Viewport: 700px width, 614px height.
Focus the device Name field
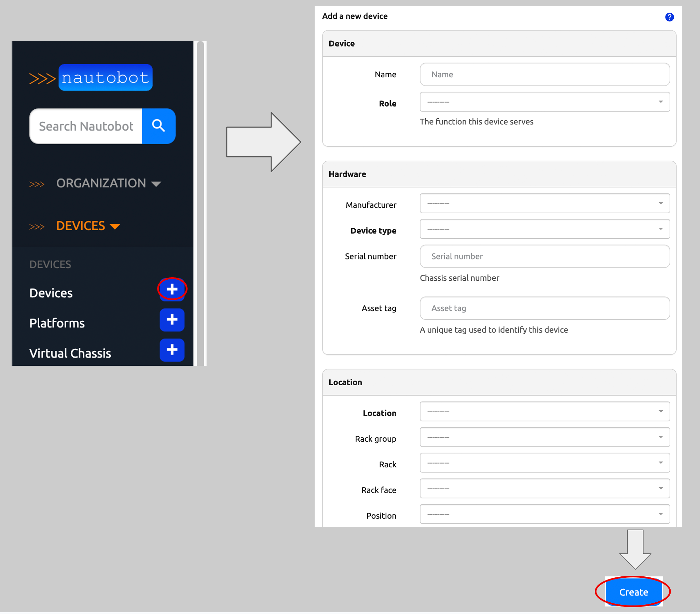click(544, 75)
